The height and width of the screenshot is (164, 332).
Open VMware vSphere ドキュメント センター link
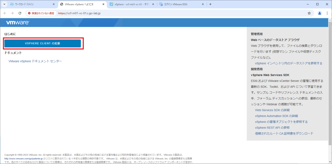[35, 61]
